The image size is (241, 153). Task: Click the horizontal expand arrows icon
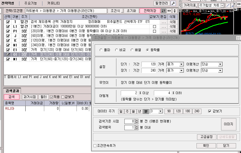point(169,11)
